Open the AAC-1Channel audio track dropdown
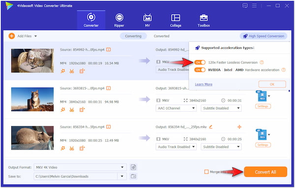This screenshot has height=188, width=295. 176,108
